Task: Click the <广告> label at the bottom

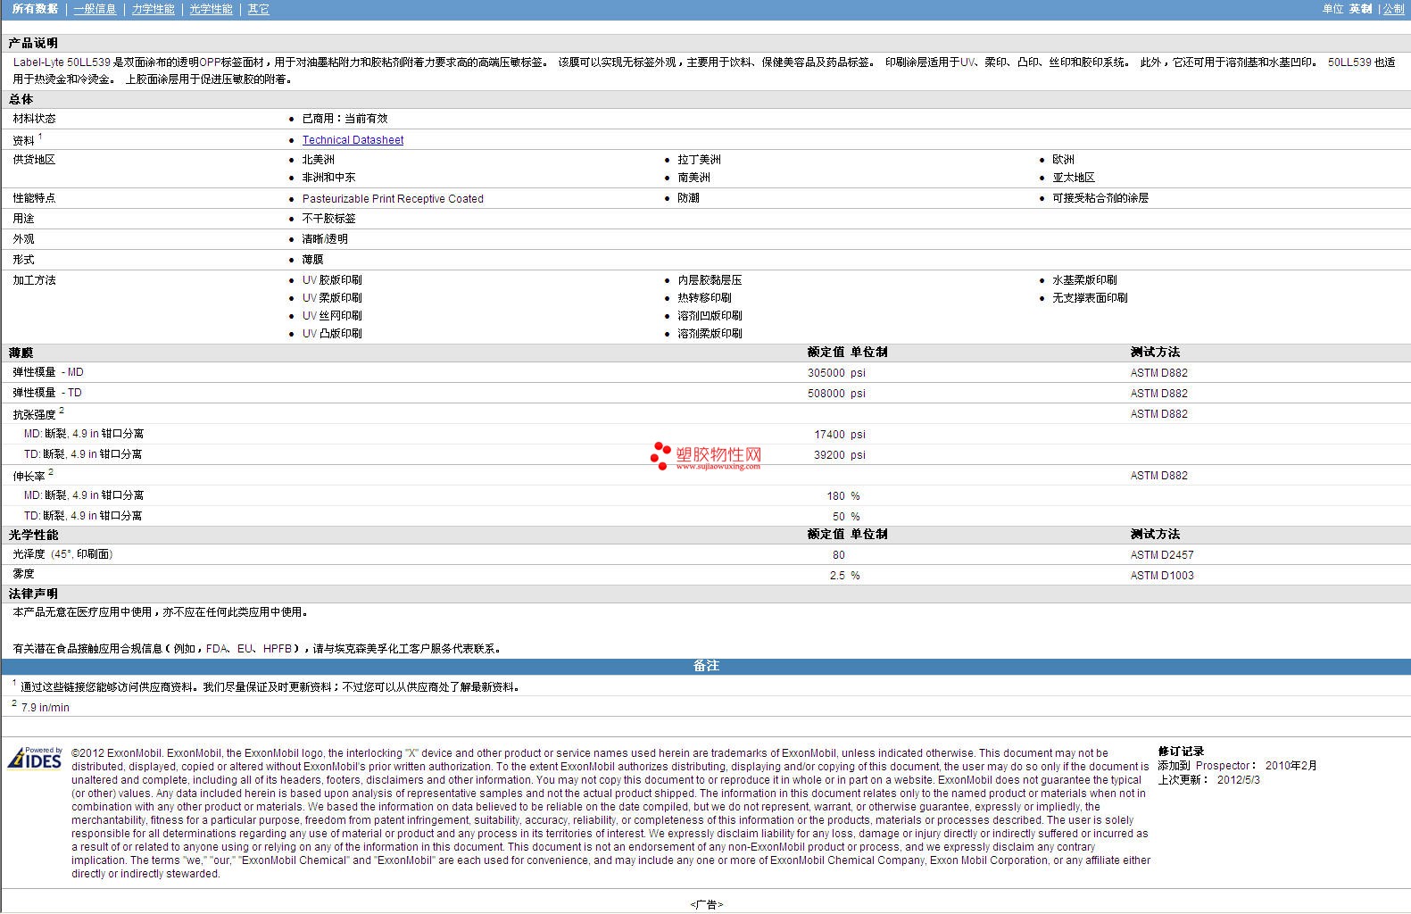Action: pyautogui.click(x=706, y=904)
